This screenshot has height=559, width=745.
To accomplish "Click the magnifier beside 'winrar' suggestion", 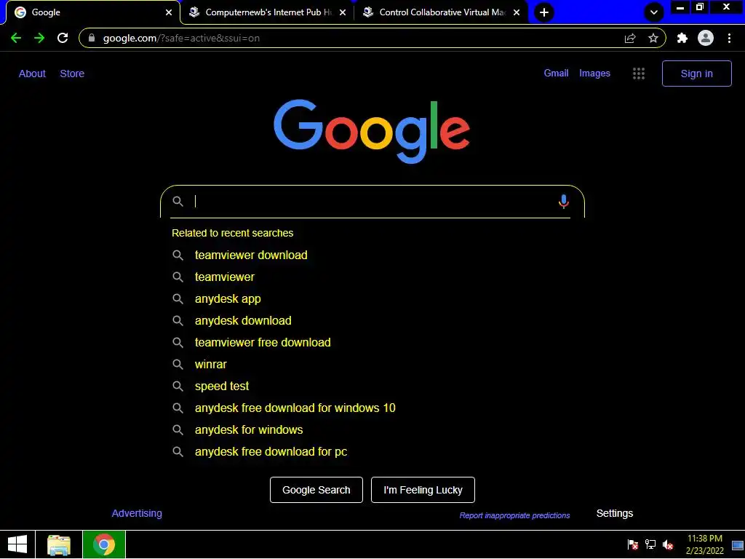I will pyautogui.click(x=178, y=364).
